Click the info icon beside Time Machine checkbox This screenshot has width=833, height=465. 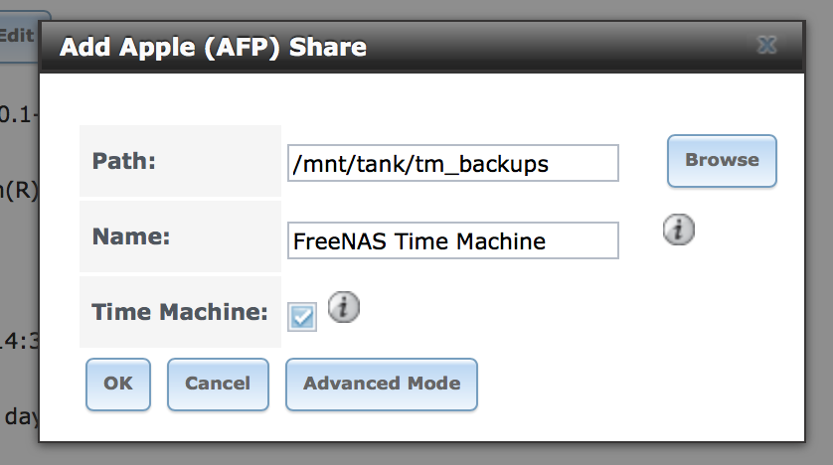click(343, 307)
